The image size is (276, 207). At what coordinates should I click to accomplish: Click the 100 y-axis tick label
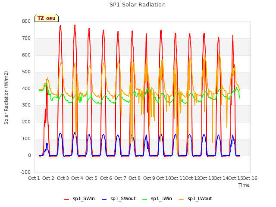pos(26,139)
